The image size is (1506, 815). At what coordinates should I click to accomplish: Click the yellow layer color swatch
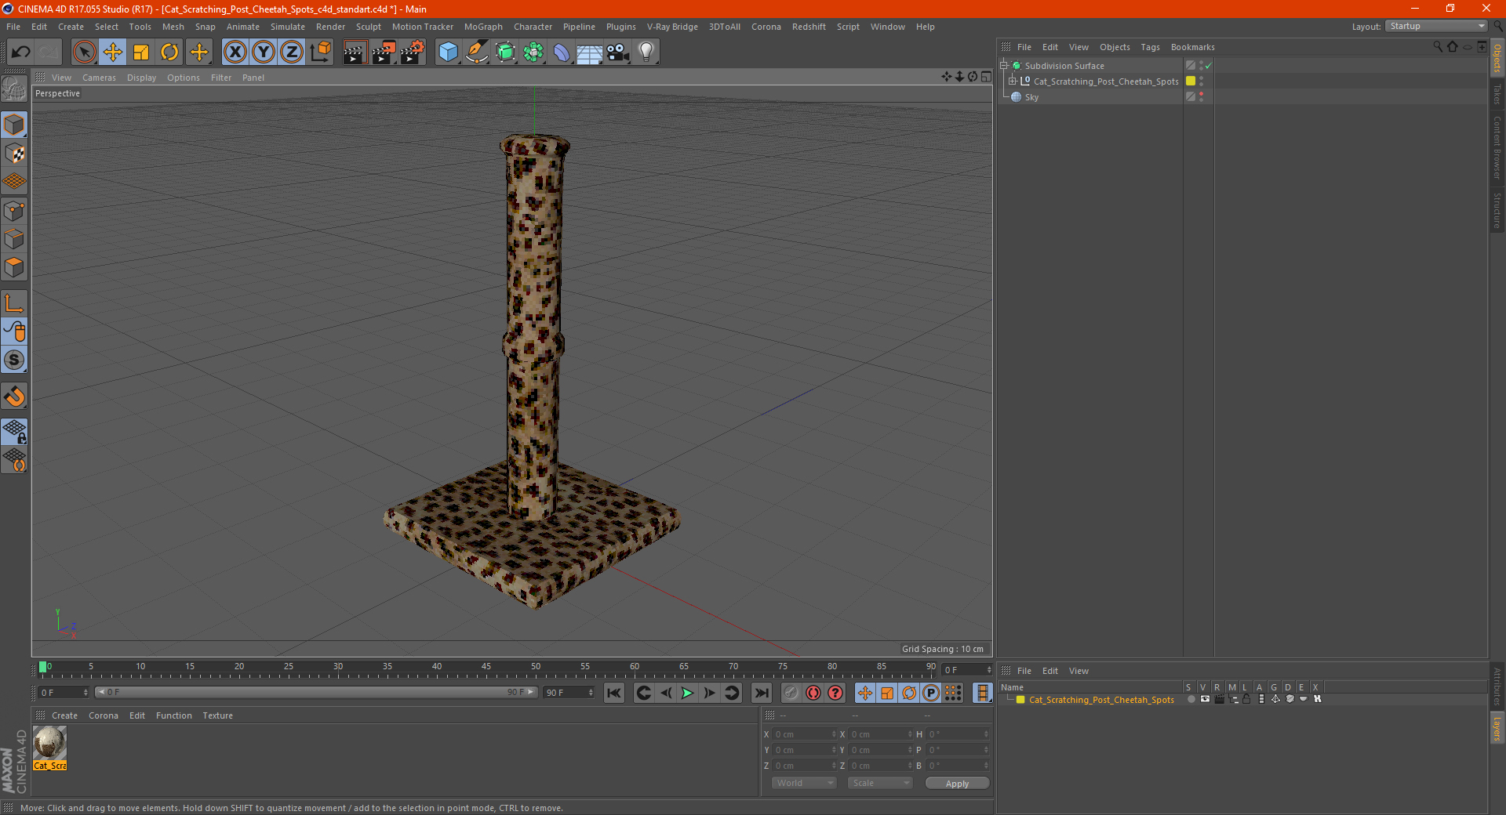[x=1191, y=81]
